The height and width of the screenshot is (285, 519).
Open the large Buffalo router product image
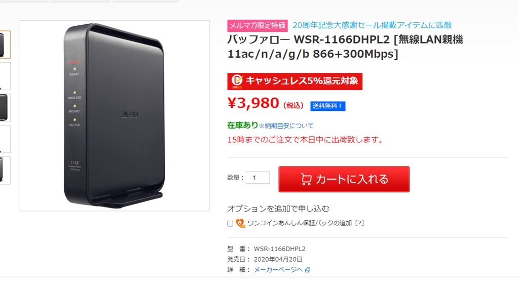(114, 116)
